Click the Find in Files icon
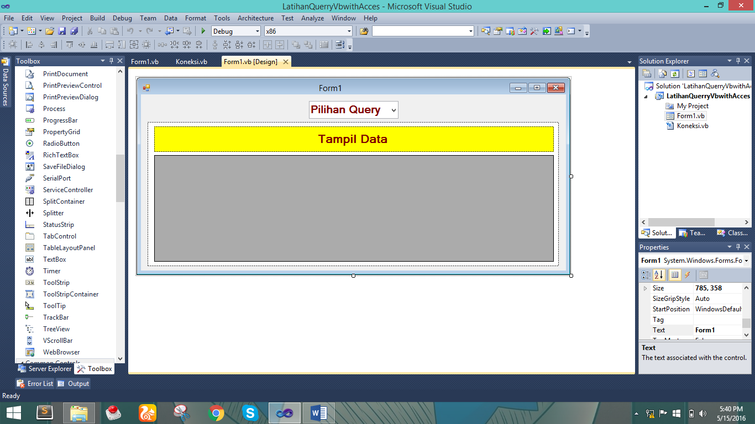Screen dimensions: 755x424 pos(364,31)
